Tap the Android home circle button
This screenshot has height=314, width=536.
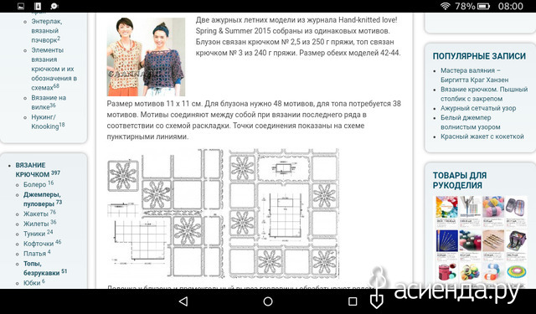point(268,301)
